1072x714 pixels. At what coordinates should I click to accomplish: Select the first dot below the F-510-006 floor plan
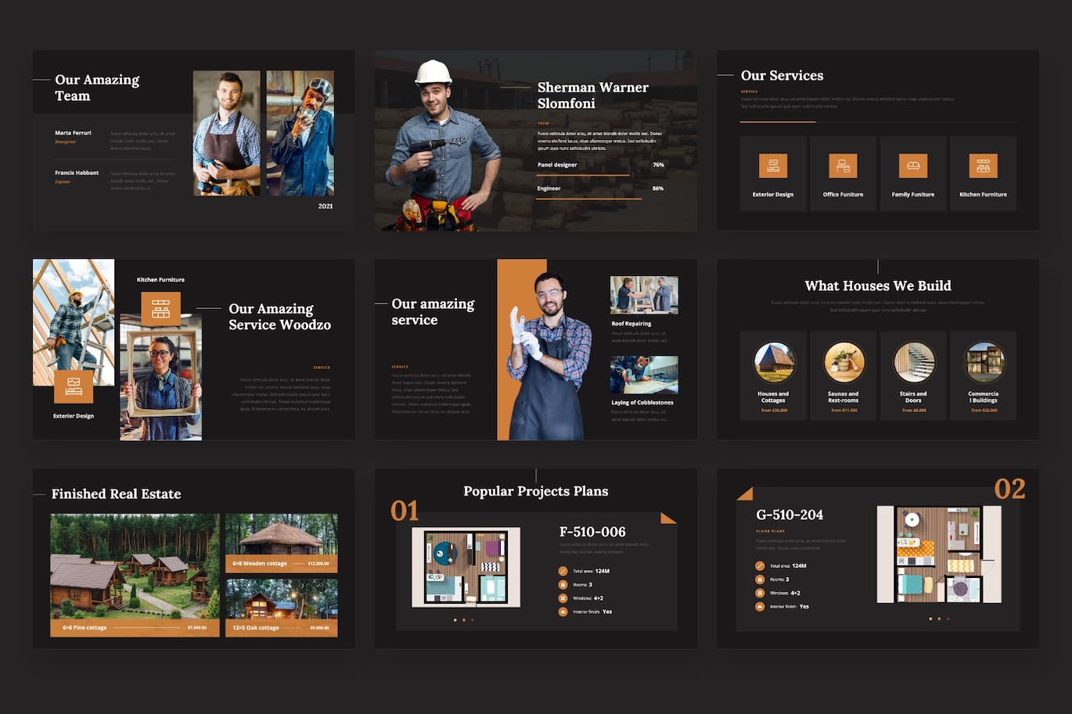pos(455,620)
